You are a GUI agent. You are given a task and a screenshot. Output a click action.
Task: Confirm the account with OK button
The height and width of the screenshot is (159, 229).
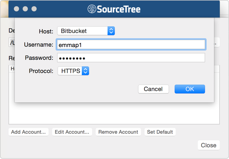click(x=190, y=89)
